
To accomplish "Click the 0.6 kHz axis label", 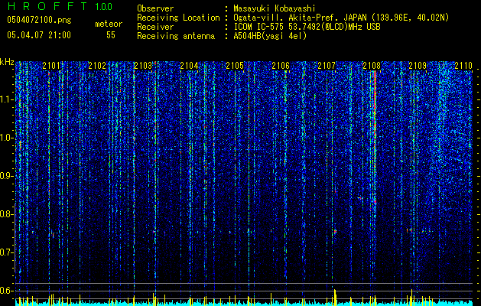I will click(7, 291).
